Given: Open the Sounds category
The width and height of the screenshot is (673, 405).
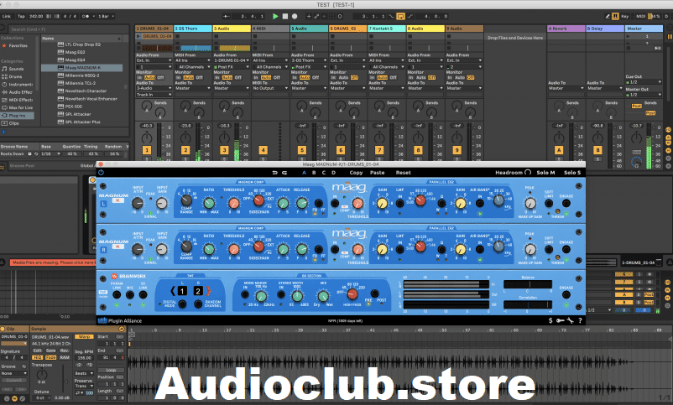Looking at the screenshot, I should tap(16, 69).
